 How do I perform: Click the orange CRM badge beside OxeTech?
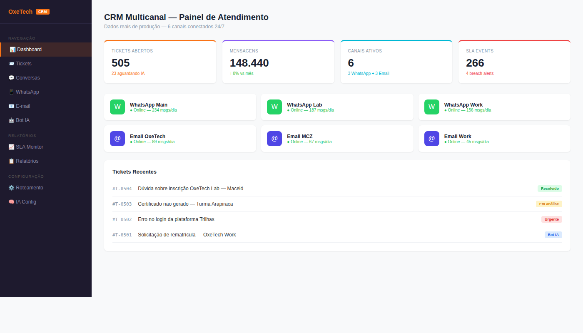click(x=42, y=12)
